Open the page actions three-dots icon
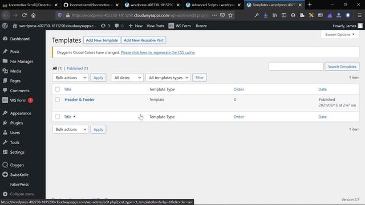The height and width of the screenshot is (205, 365). click(214, 15)
